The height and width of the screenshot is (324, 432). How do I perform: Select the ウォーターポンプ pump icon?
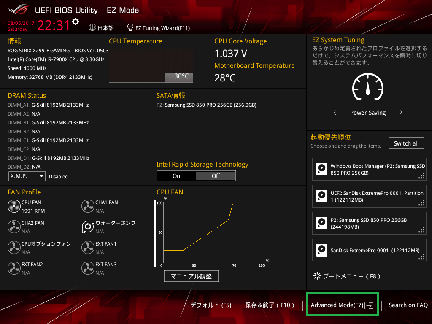pyautogui.click(x=88, y=227)
